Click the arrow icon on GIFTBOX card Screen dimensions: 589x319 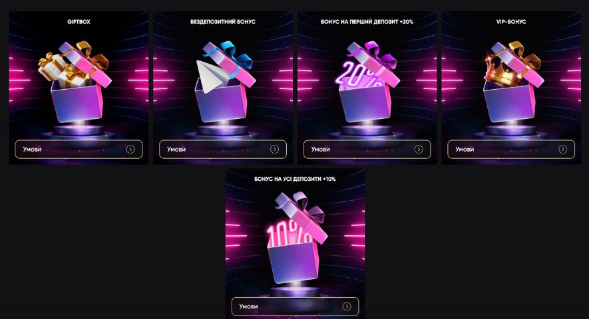tap(130, 150)
